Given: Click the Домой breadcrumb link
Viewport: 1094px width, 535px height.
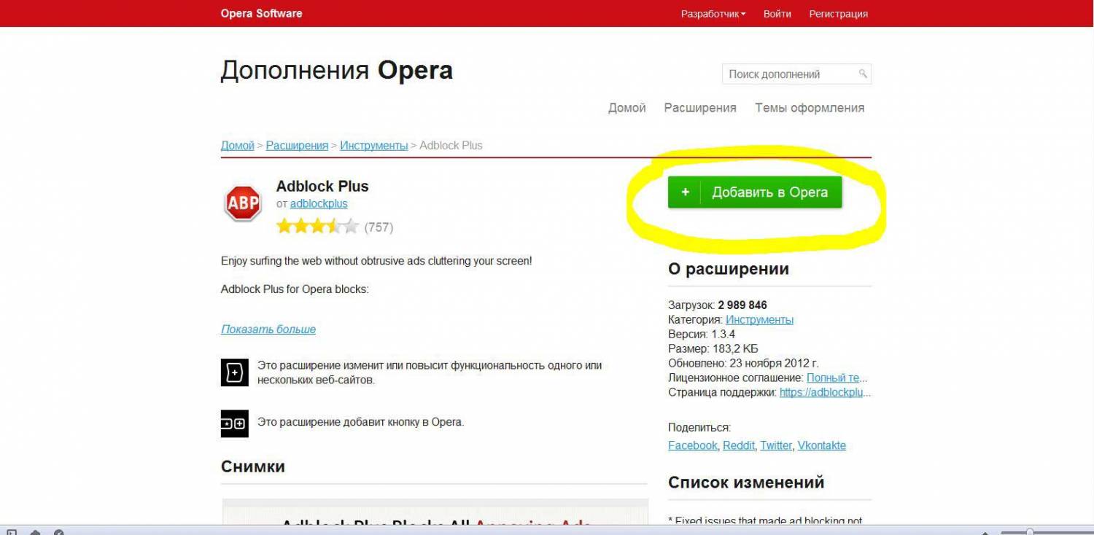Looking at the screenshot, I should (237, 145).
